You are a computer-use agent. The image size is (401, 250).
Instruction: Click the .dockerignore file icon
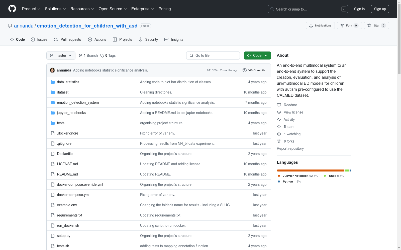(53, 133)
